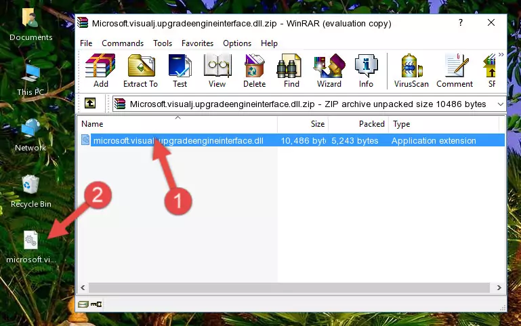This screenshot has height=326, width=521.
Task: Select the Recycle Bin desktop icon
Action: click(x=31, y=191)
